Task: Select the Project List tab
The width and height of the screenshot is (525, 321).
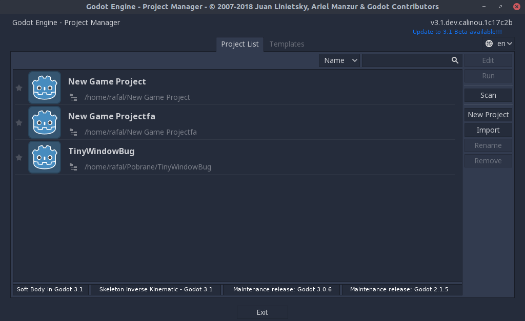Action: [x=239, y=44]
